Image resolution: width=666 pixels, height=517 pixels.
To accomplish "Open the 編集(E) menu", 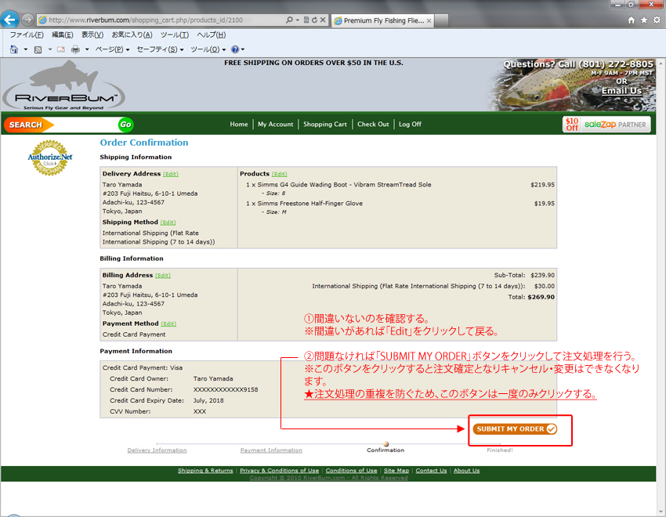I will click(x=63, y=34).
